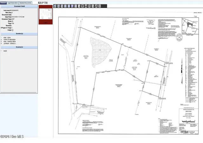Click the solid black letter A icon
The height and width of the screenshot is (143, 203).
[96, 6]
